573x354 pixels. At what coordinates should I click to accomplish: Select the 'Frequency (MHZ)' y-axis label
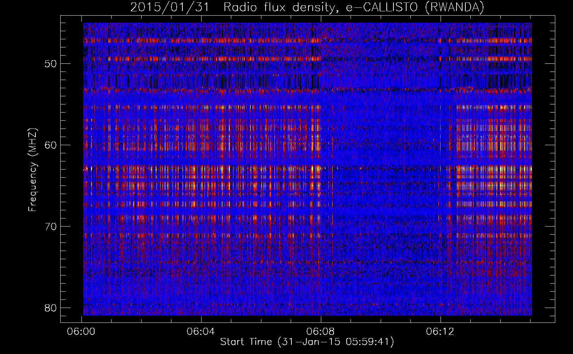tap(33, 170)
